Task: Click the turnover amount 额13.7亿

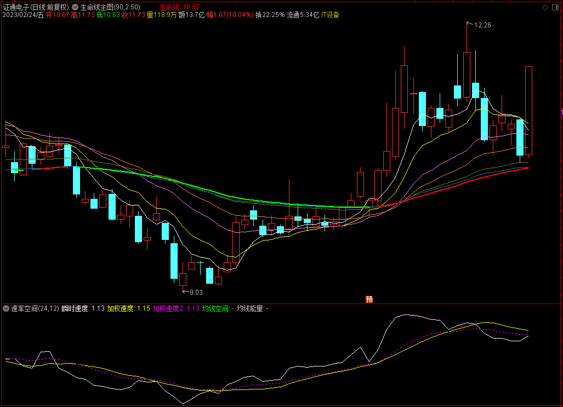Action: click(x=191, y=15)
